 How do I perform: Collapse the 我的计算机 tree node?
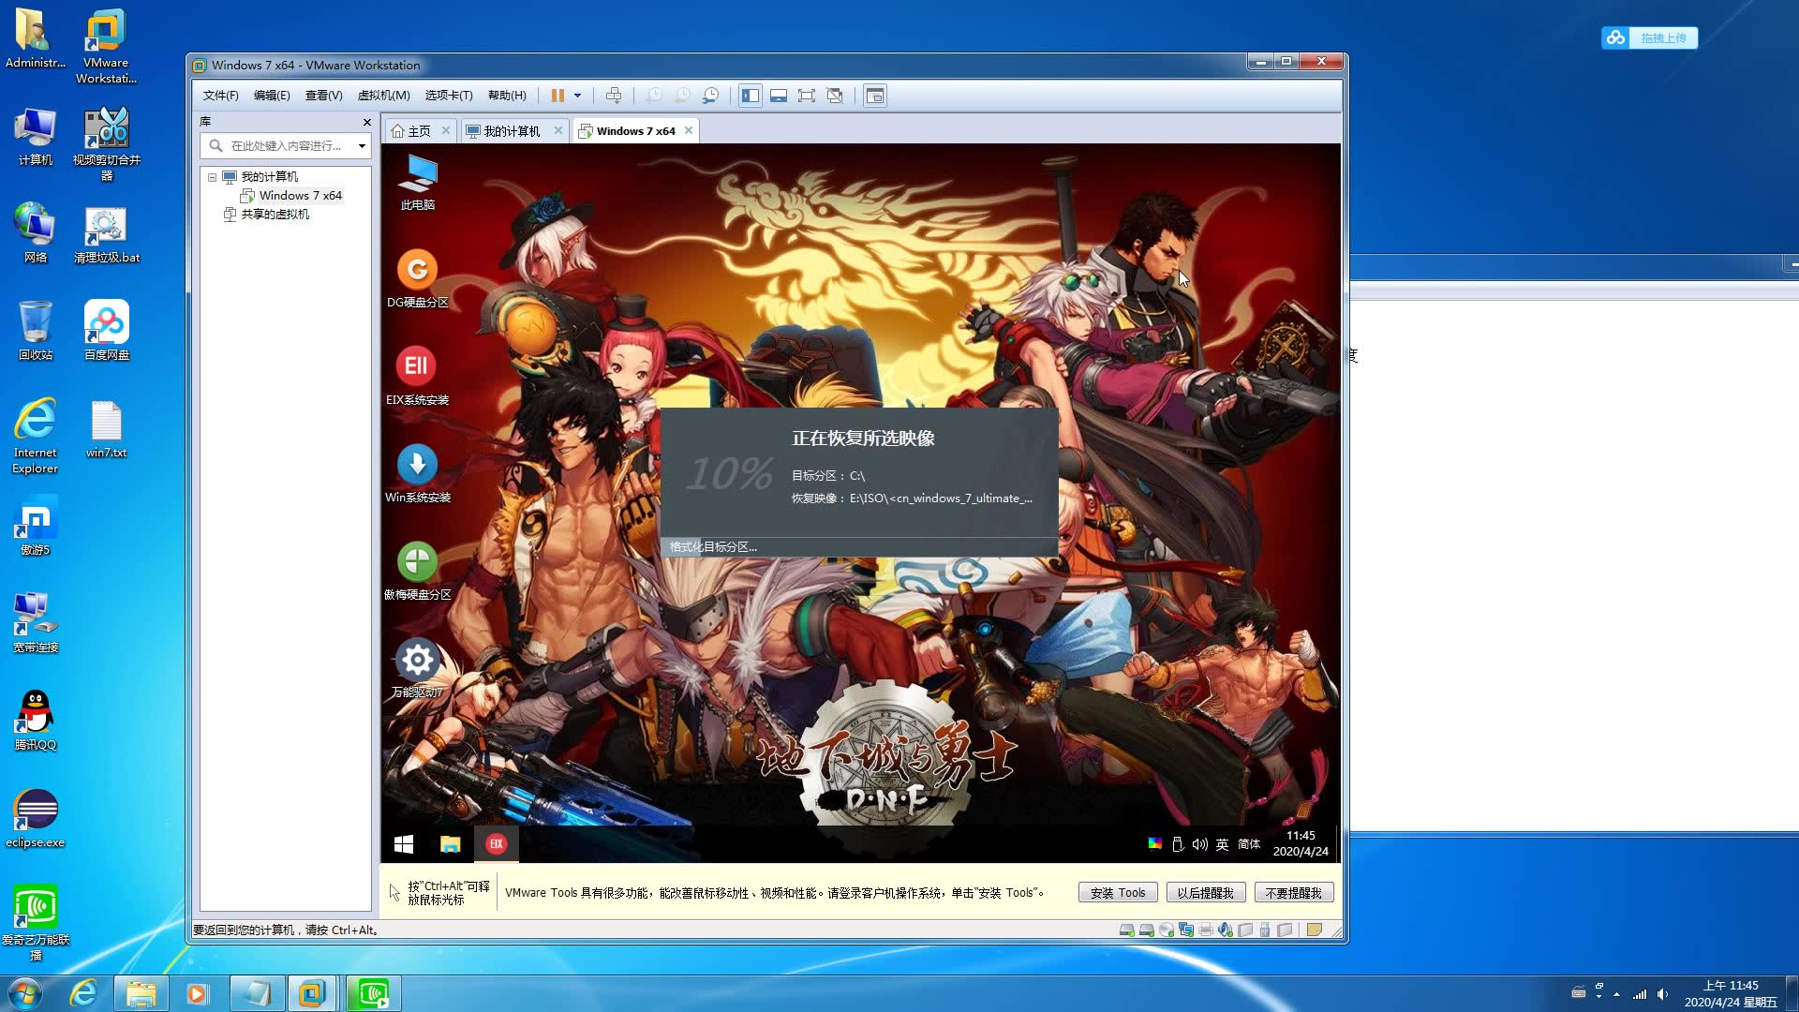coord(214,176)
